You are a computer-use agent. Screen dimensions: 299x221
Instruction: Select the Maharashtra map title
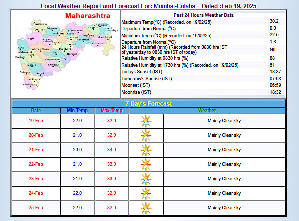88,16
